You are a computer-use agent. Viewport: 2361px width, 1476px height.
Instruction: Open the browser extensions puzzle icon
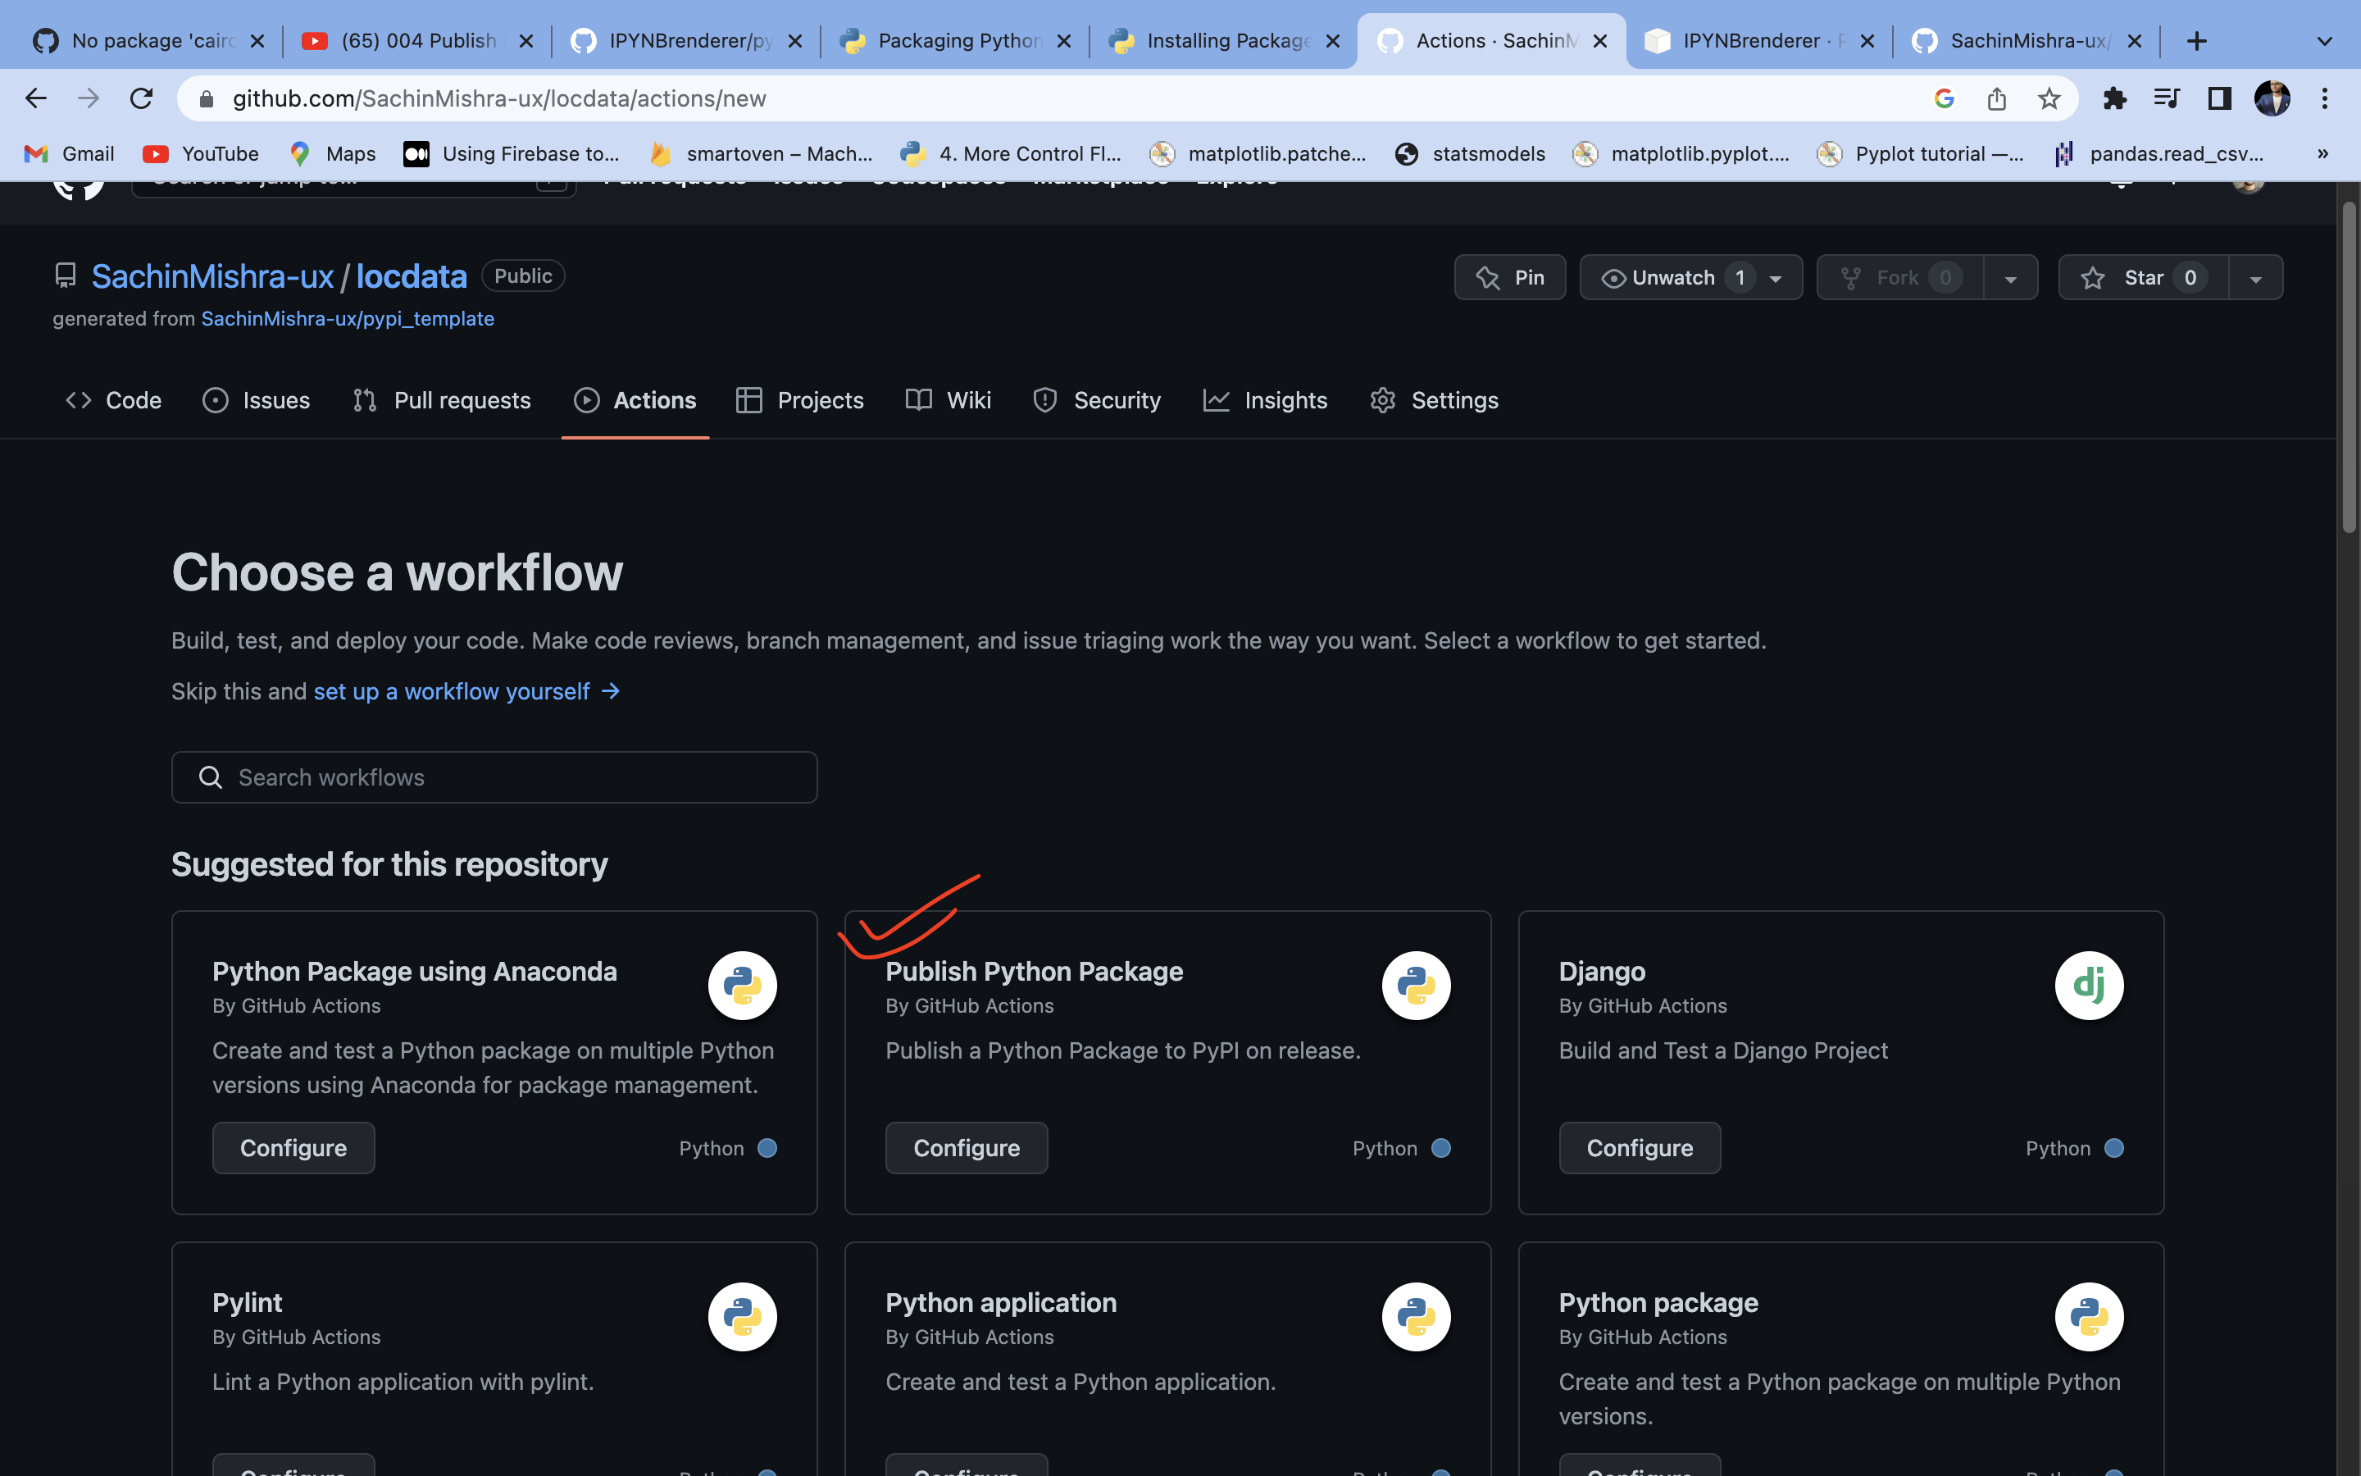point(2114,98)
